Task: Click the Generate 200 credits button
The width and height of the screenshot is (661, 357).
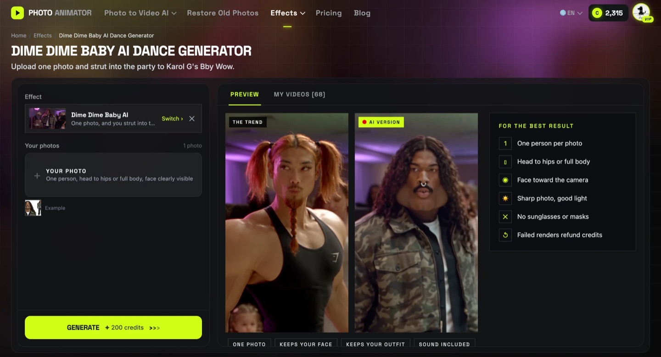Action: click(113, 328)
